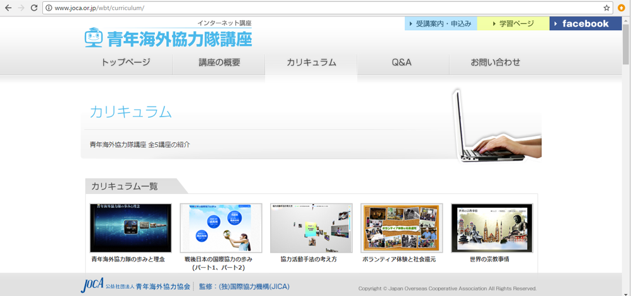Open the 講座の概要 menu item
Image resolution: width=631 pixels, height=296 pixels.
pos(219,62)
